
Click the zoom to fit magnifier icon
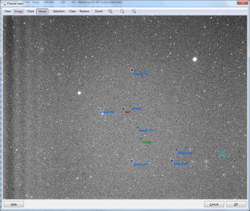pyautogui.click(x=110, y=11)
